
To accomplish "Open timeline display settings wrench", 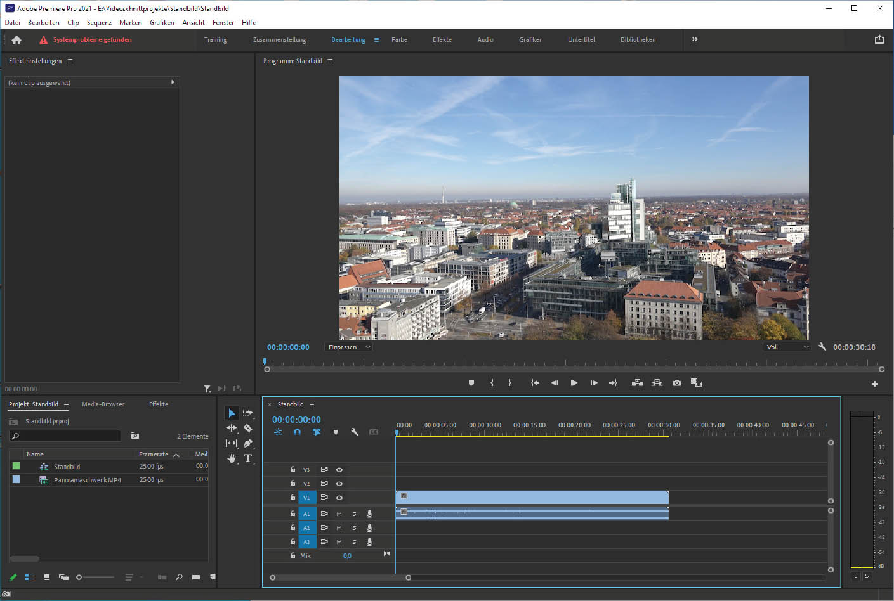I will (x=355, y=432).
